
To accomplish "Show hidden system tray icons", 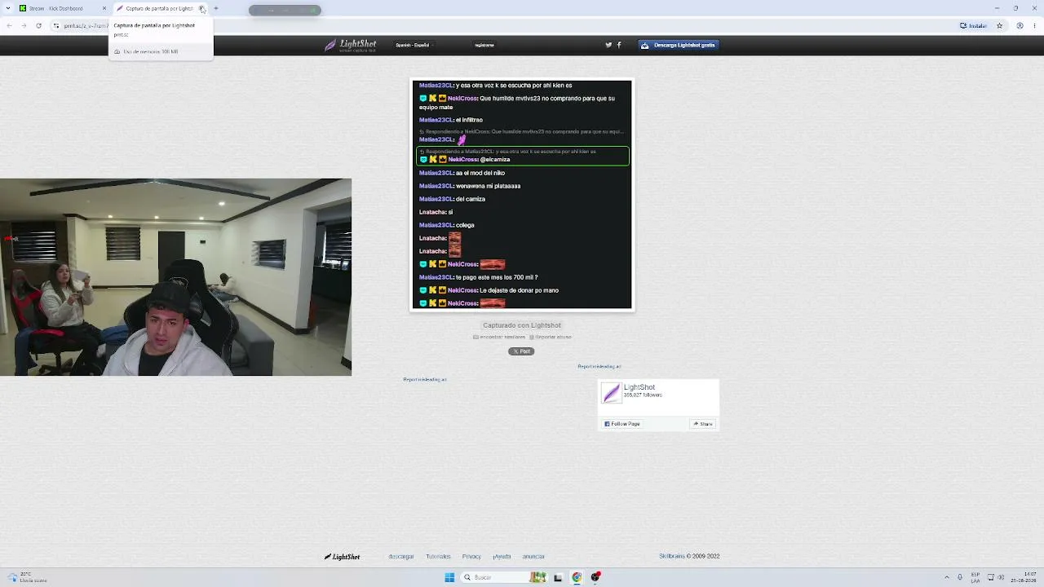I will [x=947, y=577].
